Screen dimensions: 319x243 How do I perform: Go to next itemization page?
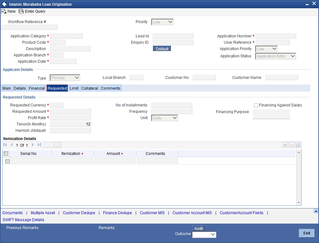click(33, 145)
